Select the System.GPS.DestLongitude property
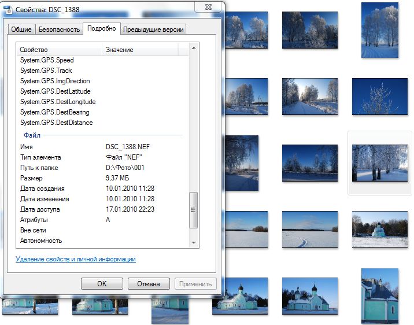The width and height of the screenshot is (414, 325). click(103, 102)
